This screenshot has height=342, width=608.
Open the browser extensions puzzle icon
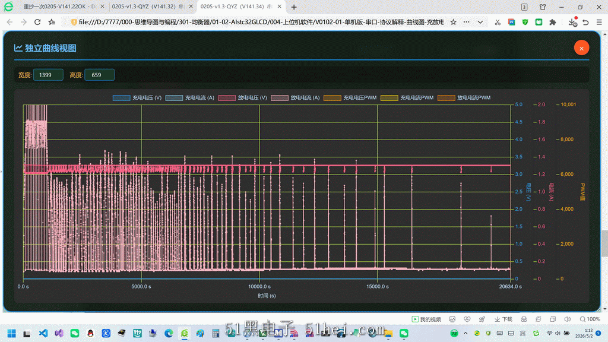553,22
